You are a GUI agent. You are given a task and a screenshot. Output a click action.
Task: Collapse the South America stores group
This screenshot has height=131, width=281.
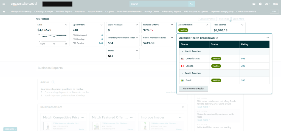point(182,73)
